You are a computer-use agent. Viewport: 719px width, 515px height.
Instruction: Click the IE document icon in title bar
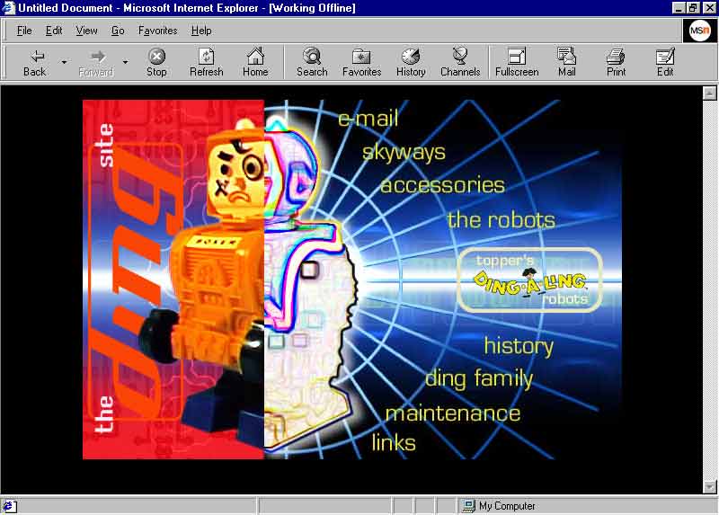[8, 8]
